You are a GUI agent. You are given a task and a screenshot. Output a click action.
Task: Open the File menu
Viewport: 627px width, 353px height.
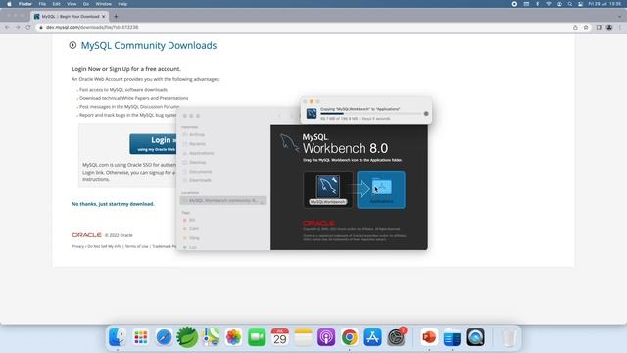(x=42, y=4)
